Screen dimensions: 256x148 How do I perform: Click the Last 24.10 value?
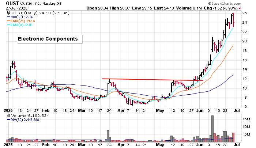(164, 8)
